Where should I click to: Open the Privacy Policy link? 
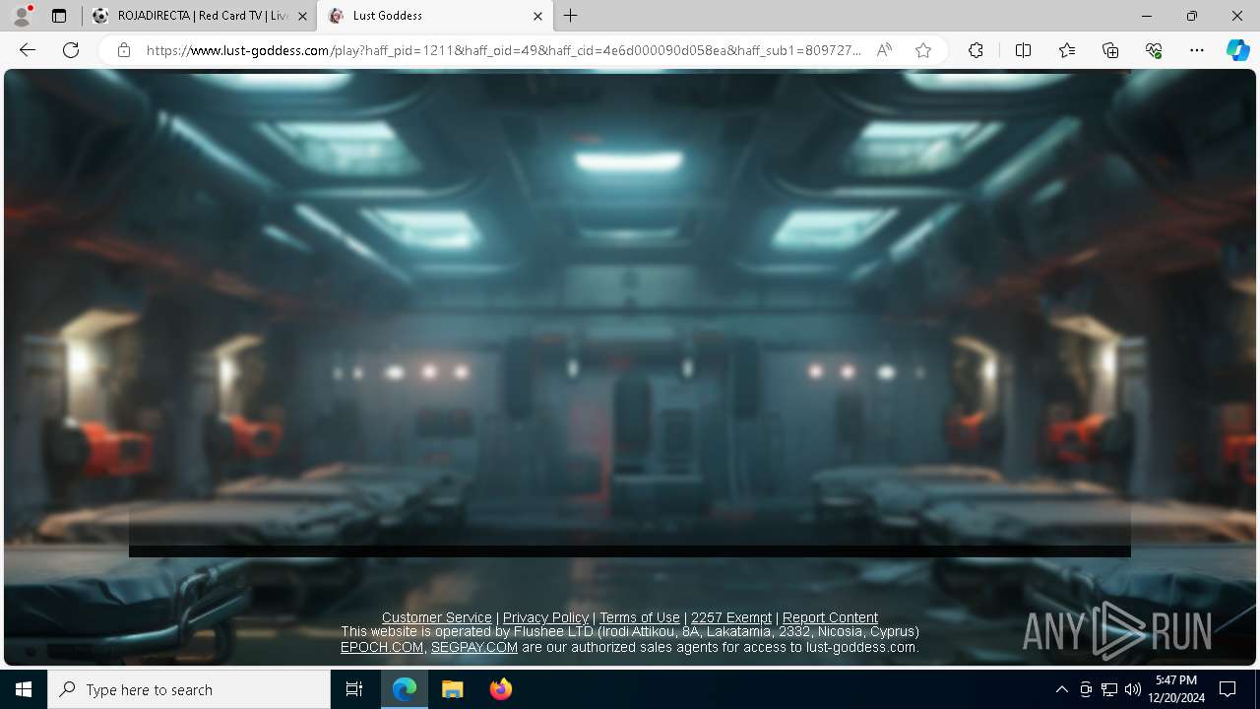(x=545, y=617)
